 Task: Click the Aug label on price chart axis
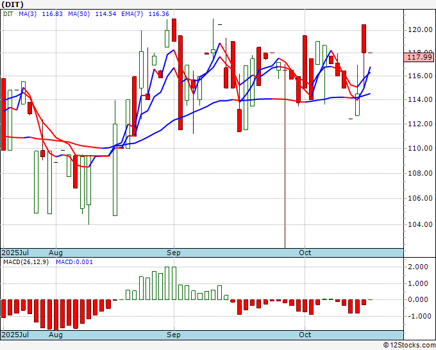(x=56, y=253)
